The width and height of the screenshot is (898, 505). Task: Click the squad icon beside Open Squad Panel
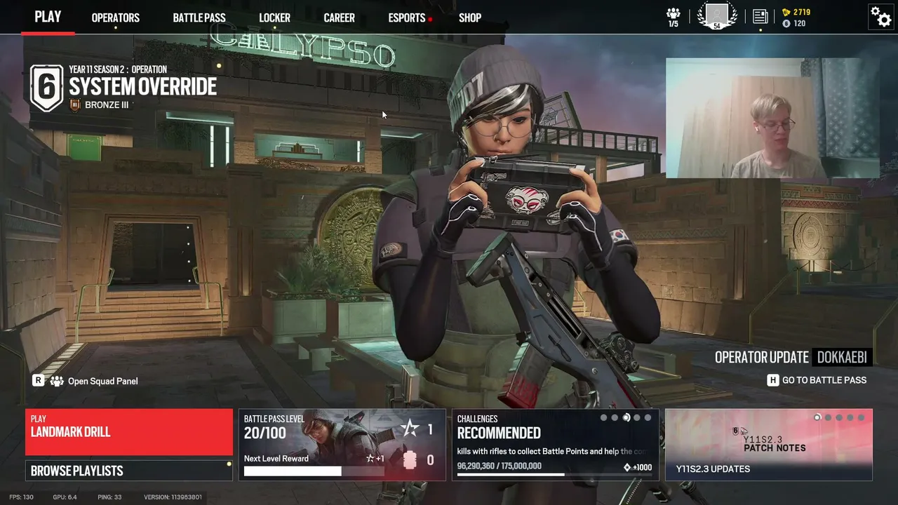coord(57,381)
